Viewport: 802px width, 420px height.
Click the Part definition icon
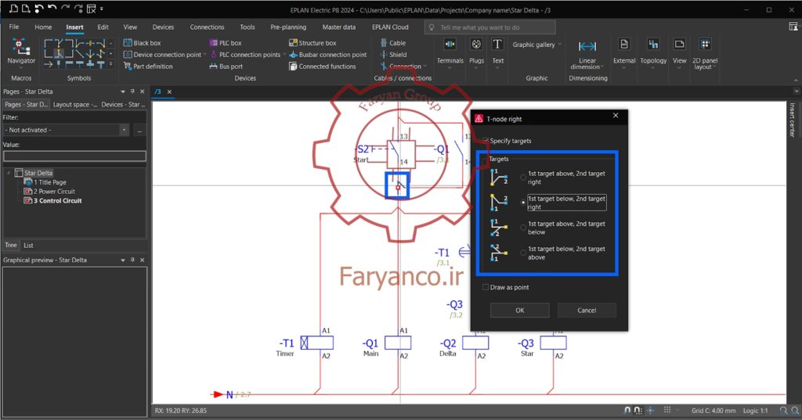click(x=128, y=66)
